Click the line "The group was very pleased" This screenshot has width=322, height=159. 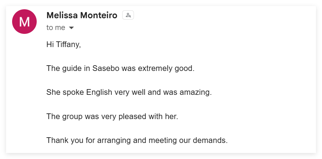pos(112,116)
